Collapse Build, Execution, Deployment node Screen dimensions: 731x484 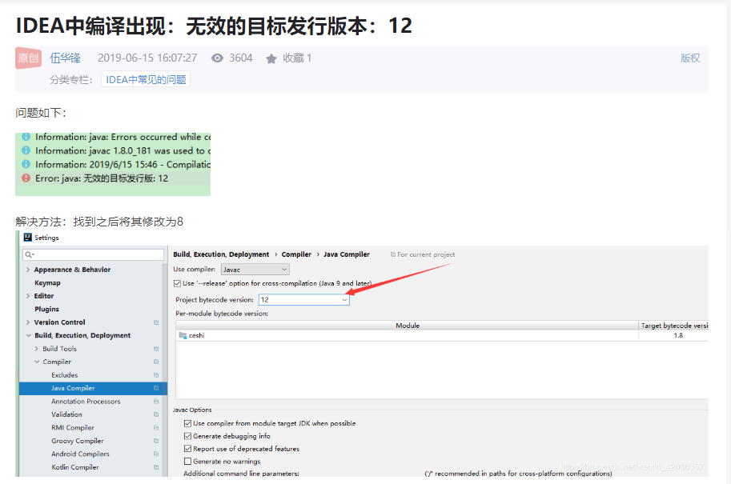[x=29, y=335]
